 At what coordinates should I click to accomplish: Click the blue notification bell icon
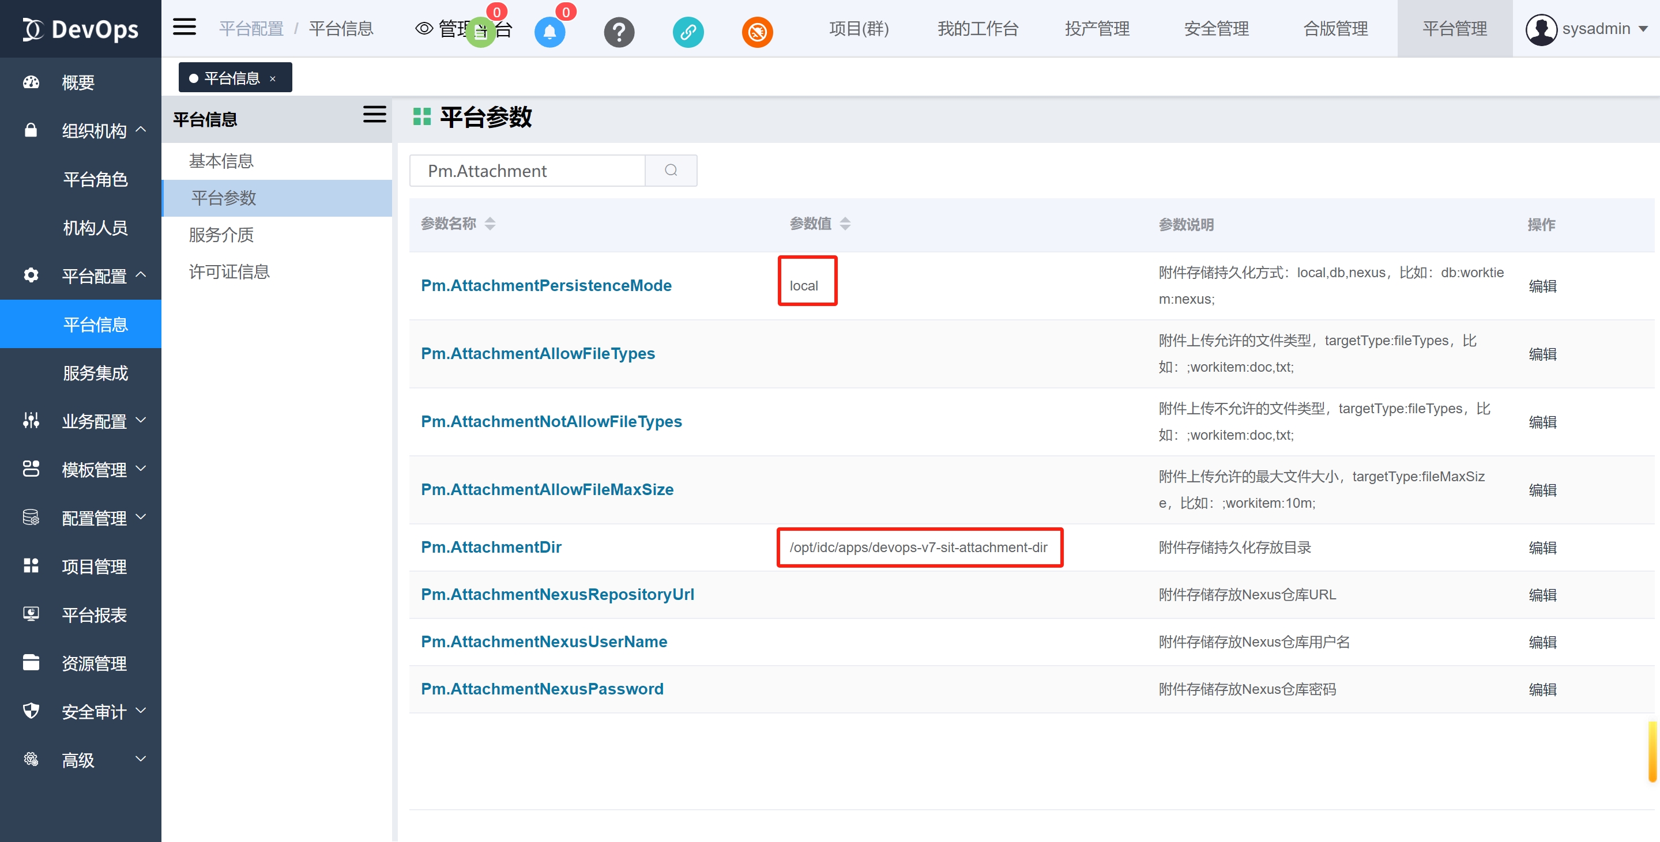point(549,32)
